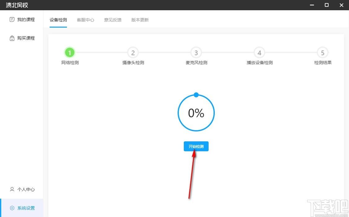Click the blue progress ring handle dot

point(196,95)
